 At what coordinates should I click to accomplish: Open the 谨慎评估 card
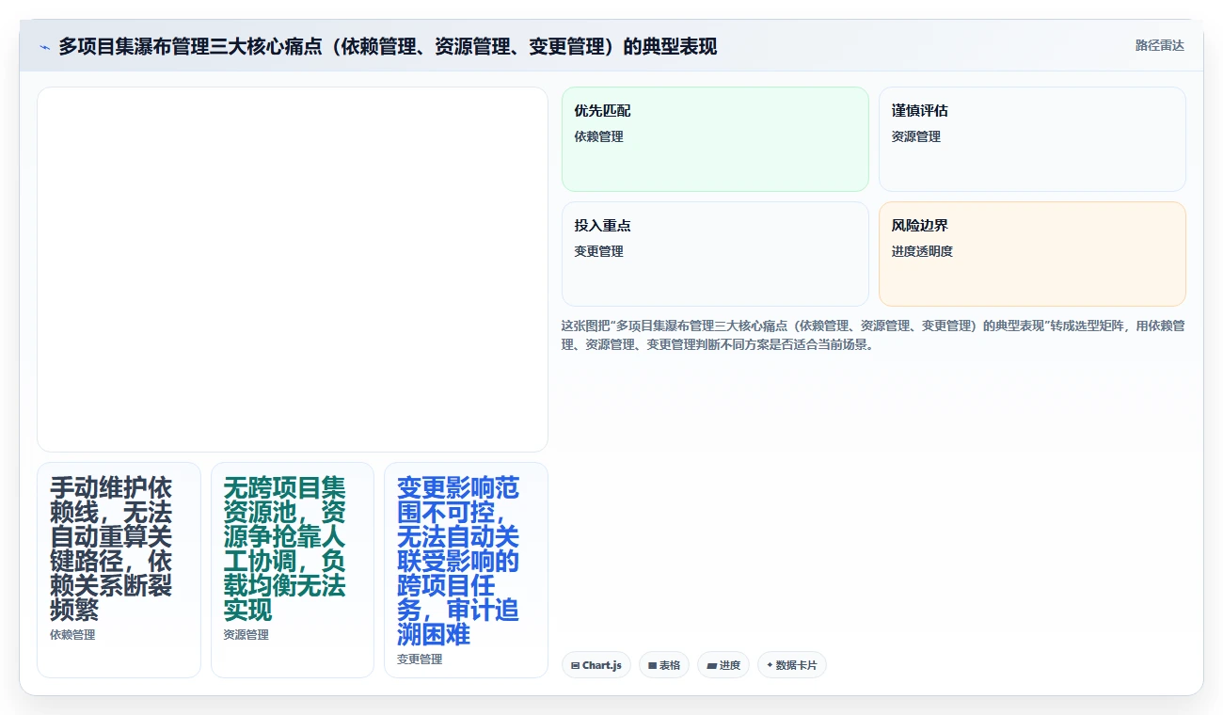(1032, 139)
